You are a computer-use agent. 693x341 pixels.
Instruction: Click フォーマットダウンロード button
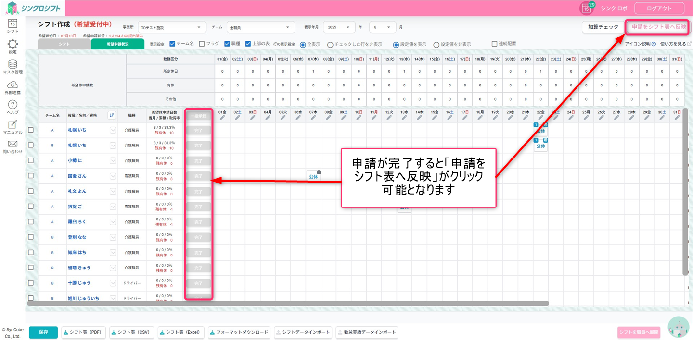(x=239, y=332)
